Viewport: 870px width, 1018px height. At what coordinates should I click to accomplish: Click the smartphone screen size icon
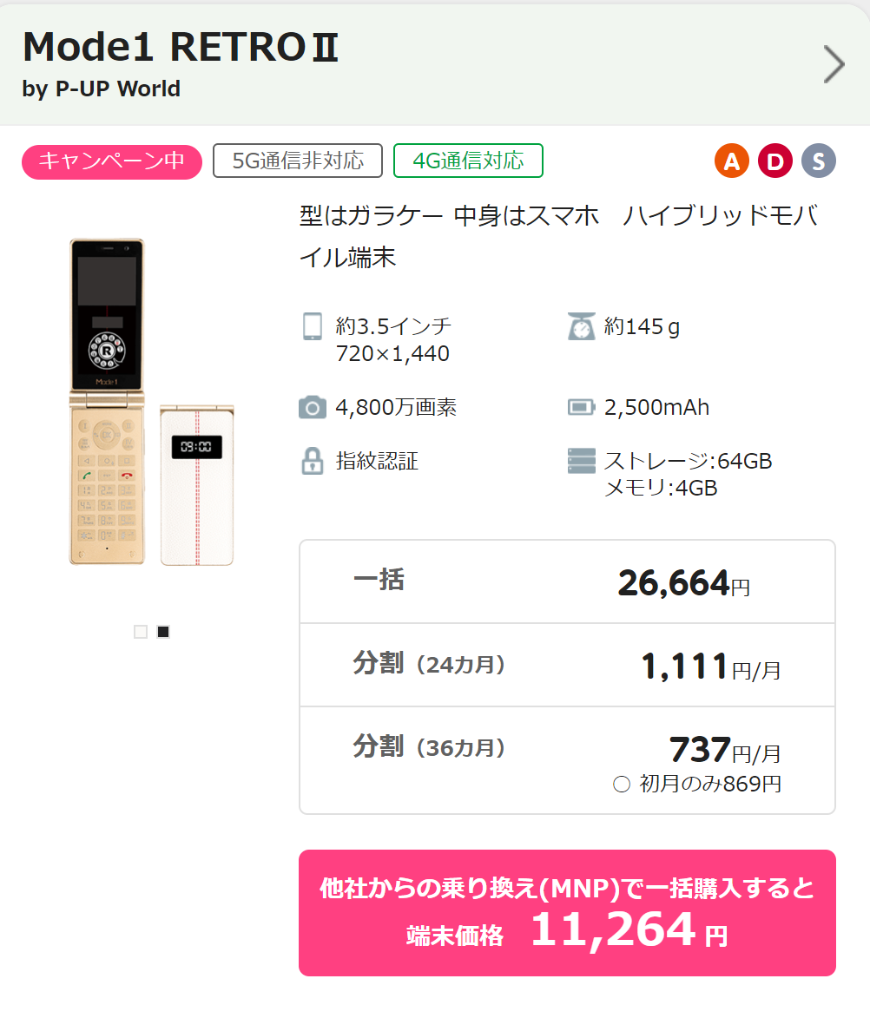(x=312, y=326)
